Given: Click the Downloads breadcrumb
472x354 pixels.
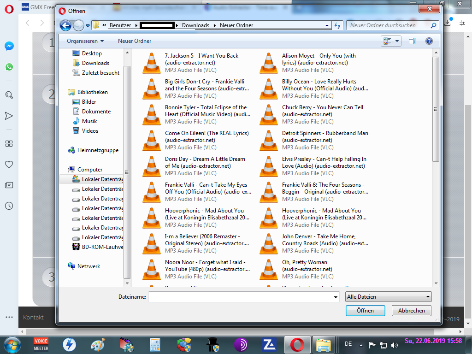Looking at the screenshot, I should tap(195, 26).
